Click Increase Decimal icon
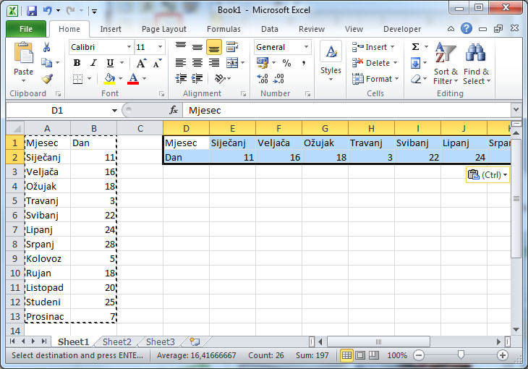This screenshot has height=369, width=528. point(263,79)
